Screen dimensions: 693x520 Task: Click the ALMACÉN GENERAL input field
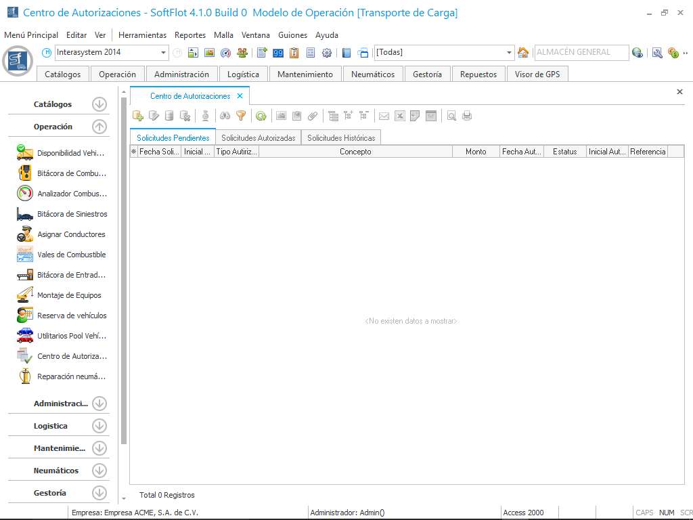tap(580, 53)
